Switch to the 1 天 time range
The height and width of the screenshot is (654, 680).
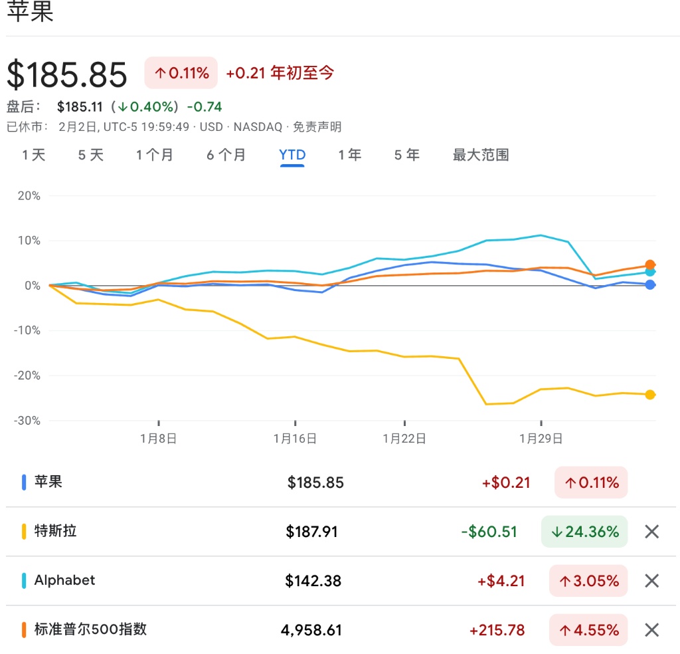[34, 156]
